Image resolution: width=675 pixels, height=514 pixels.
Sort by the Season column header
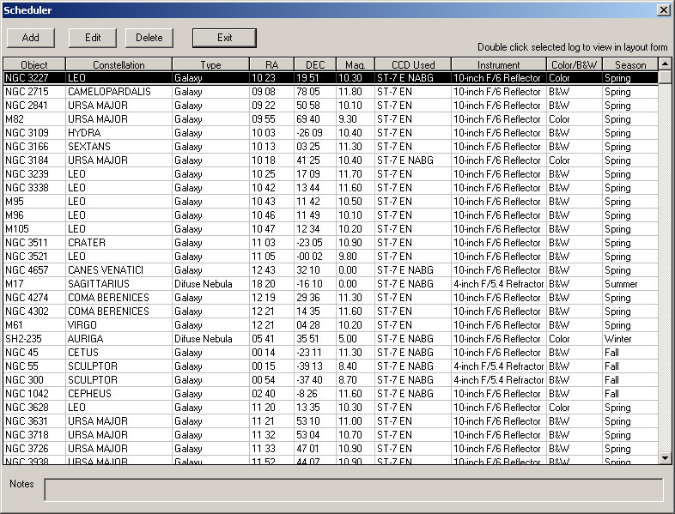click(629, 64)
